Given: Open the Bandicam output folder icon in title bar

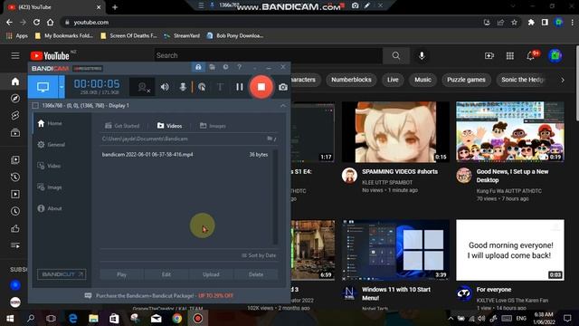Looking at the screenshot, I should point(212,67).
